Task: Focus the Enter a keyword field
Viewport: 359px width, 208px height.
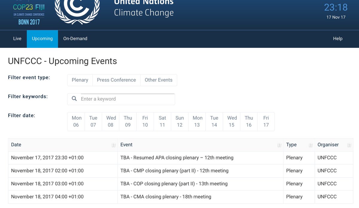Action: pyautogui.click(x=121, y=99)
